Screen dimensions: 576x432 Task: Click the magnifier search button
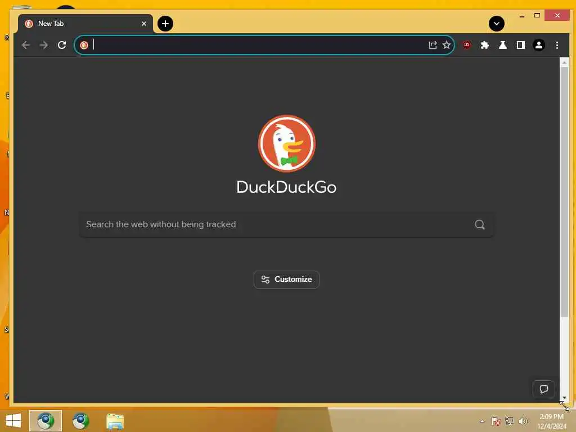479,224
